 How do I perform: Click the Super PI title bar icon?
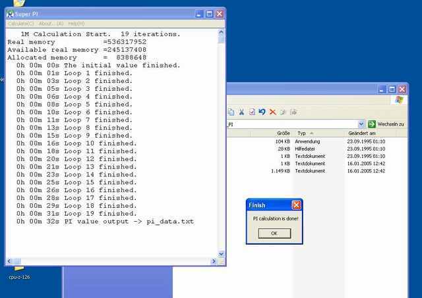[x=10, y=14]
